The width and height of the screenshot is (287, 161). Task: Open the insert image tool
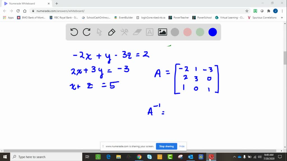162,32
